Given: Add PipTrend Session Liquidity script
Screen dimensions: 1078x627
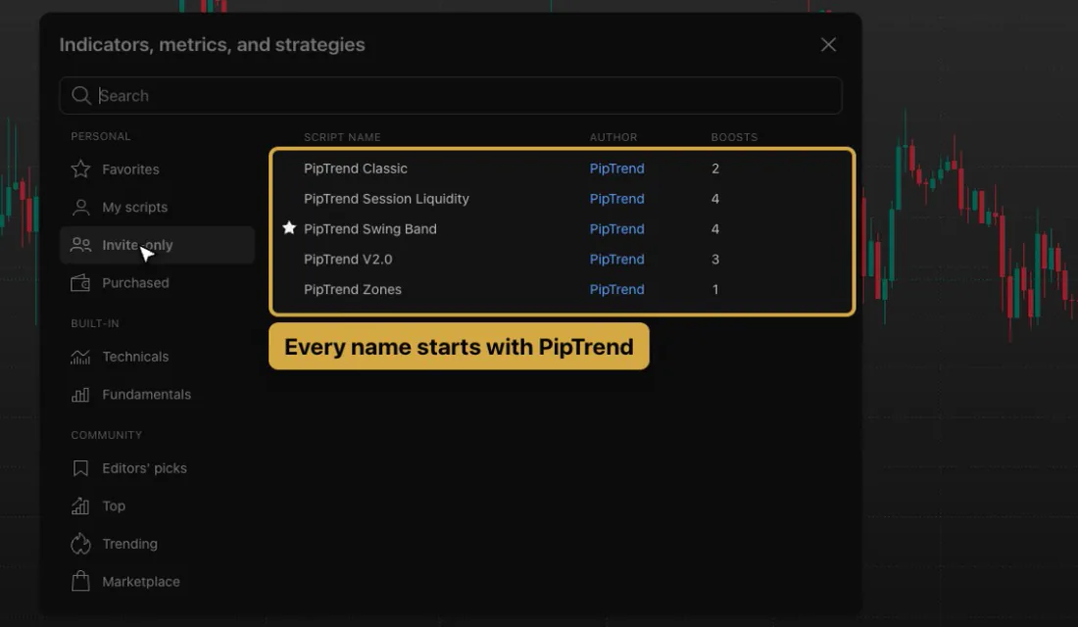Looking at the screenshot, I should [386, 199].
